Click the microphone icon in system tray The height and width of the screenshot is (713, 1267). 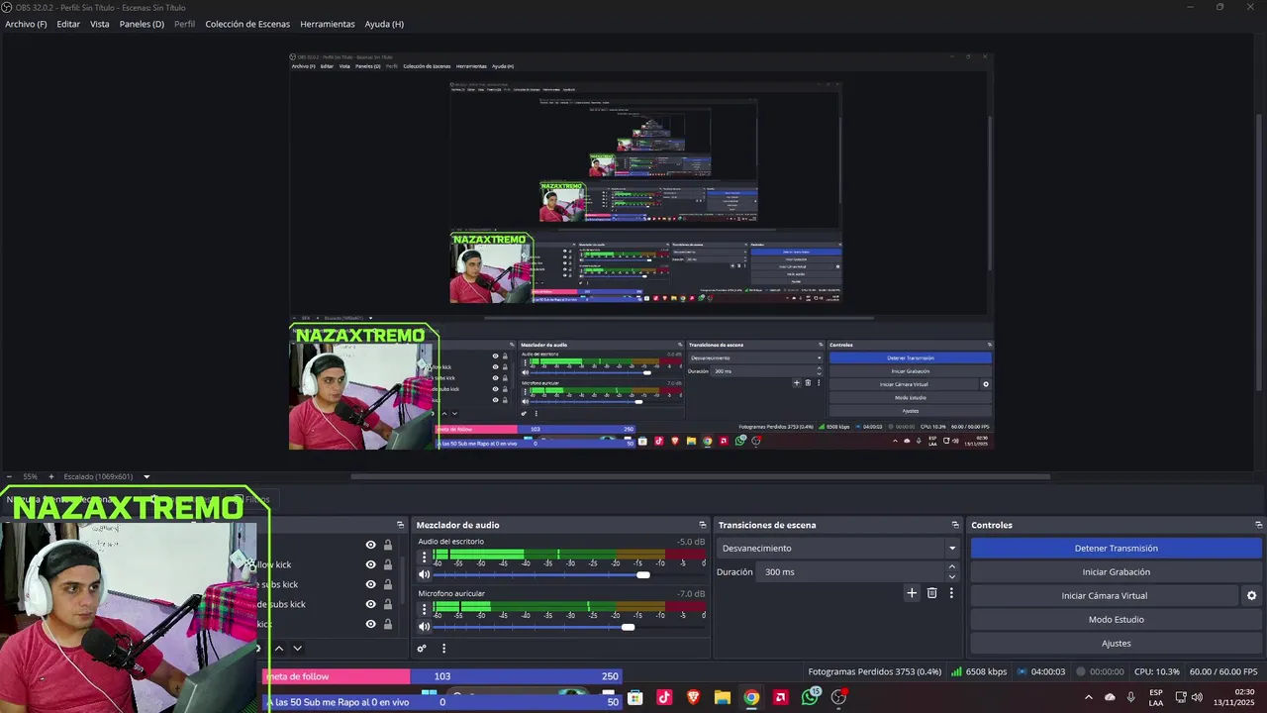(1131, 697)
